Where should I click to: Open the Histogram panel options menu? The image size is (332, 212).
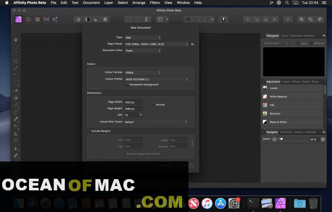coord(324,35)
